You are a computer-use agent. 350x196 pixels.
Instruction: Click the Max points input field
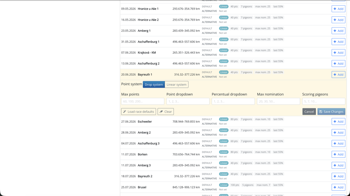143,101
